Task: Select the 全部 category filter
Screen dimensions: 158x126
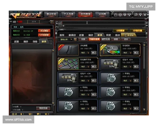Action: (x=82, y=39)
